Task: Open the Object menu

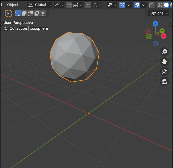Action: coord(13,5)
